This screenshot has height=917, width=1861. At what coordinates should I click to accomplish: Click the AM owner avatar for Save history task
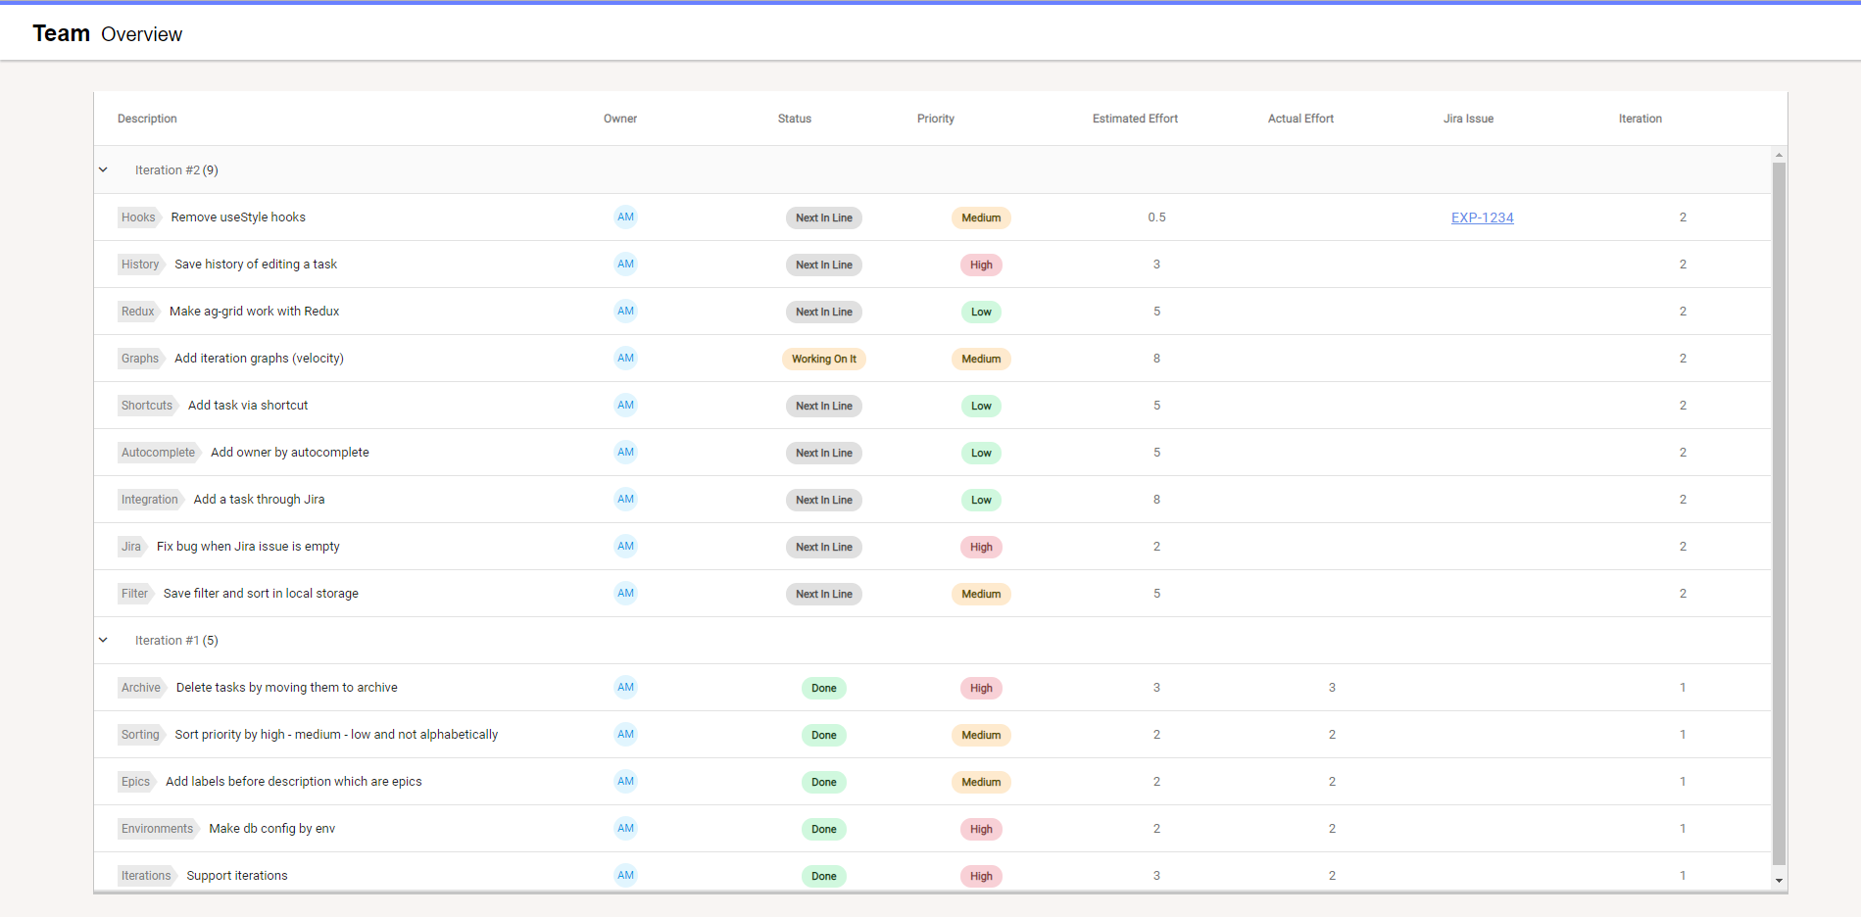click(x=625, y=265)
